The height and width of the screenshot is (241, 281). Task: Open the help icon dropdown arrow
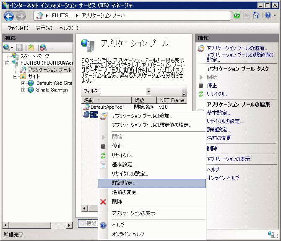275,16
